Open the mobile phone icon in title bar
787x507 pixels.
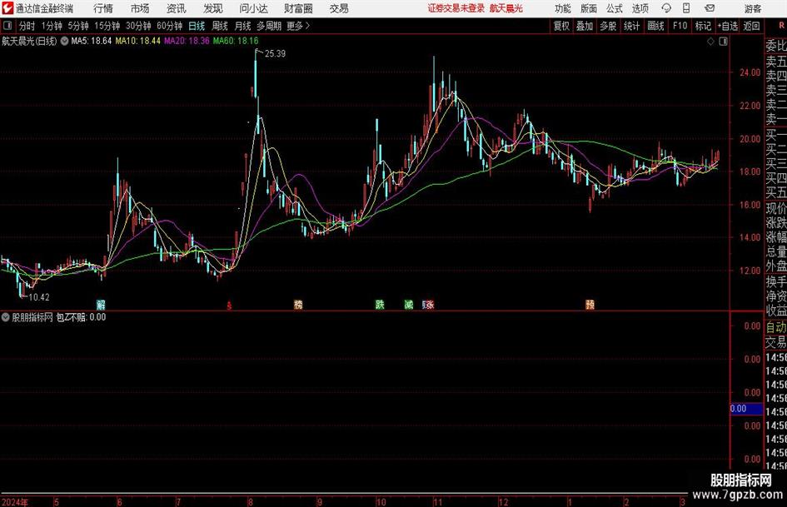[686, 8]
